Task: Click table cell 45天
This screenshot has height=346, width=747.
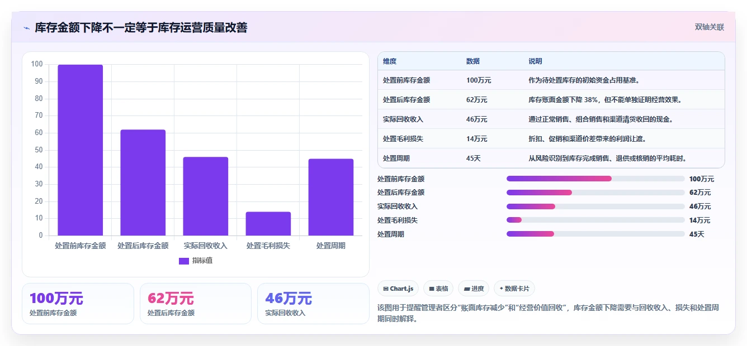Action: 474,158
